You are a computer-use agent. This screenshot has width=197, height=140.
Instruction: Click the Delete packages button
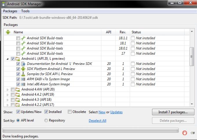pos(173,121)
